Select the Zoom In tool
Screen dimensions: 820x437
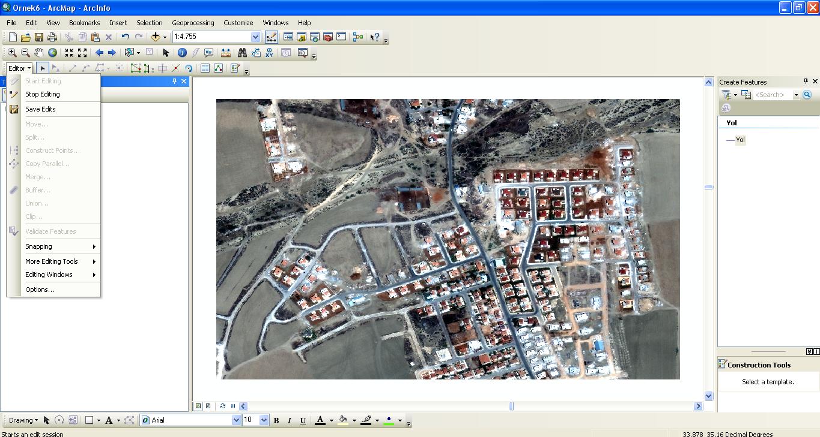click(13, 53)
